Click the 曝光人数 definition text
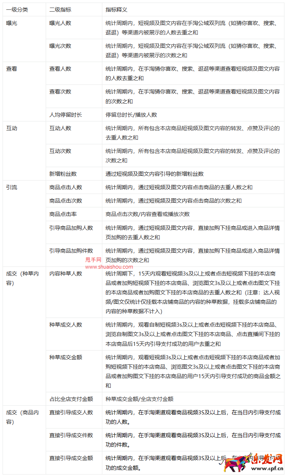Image resolution: width=287 pixels, height=476 pixels. click(193, 28)
